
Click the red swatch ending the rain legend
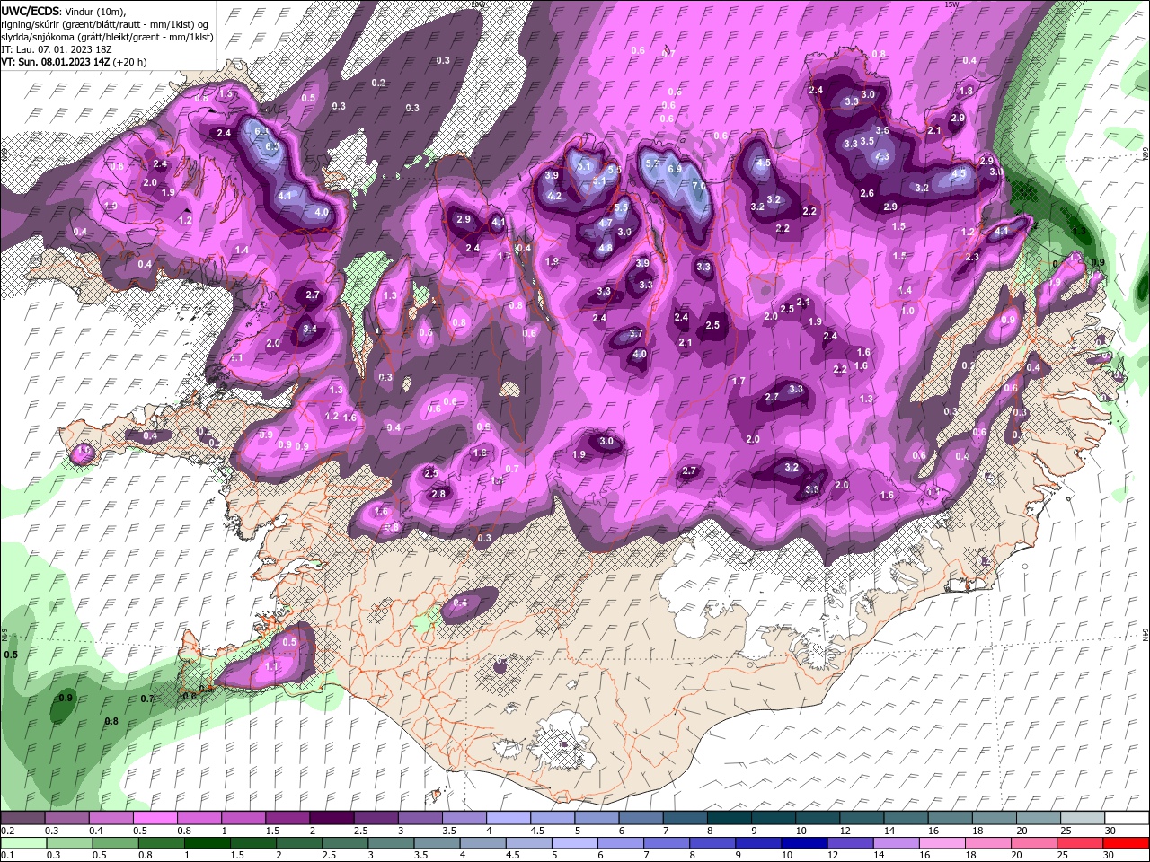coord(1128,843)
